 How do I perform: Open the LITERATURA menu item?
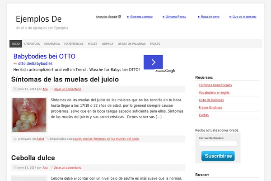coord(32,44)
